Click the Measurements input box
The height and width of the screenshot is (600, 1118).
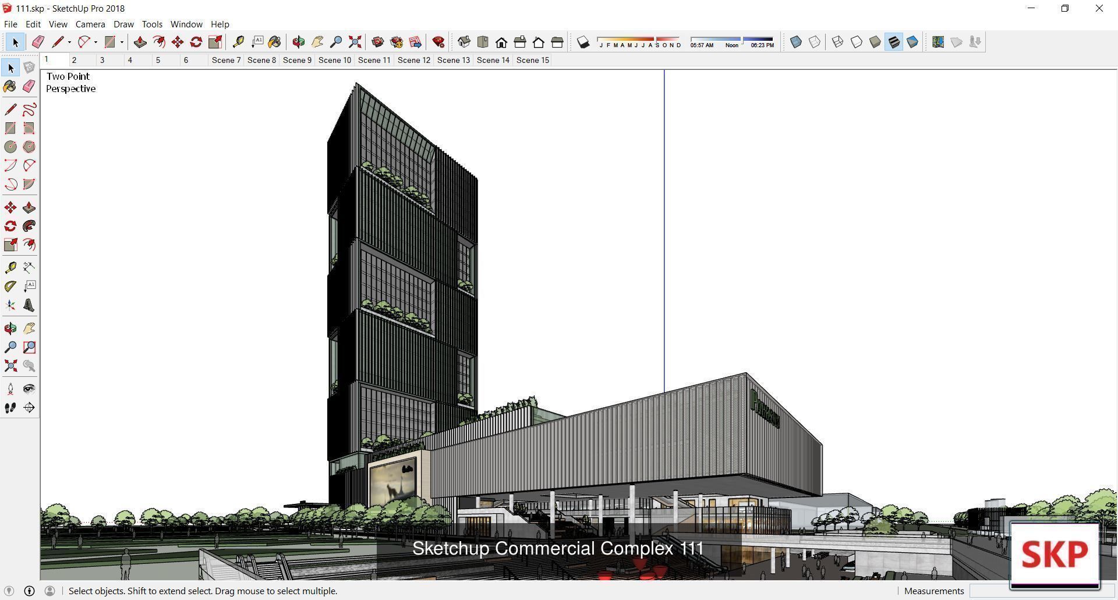click(1042, 591)
